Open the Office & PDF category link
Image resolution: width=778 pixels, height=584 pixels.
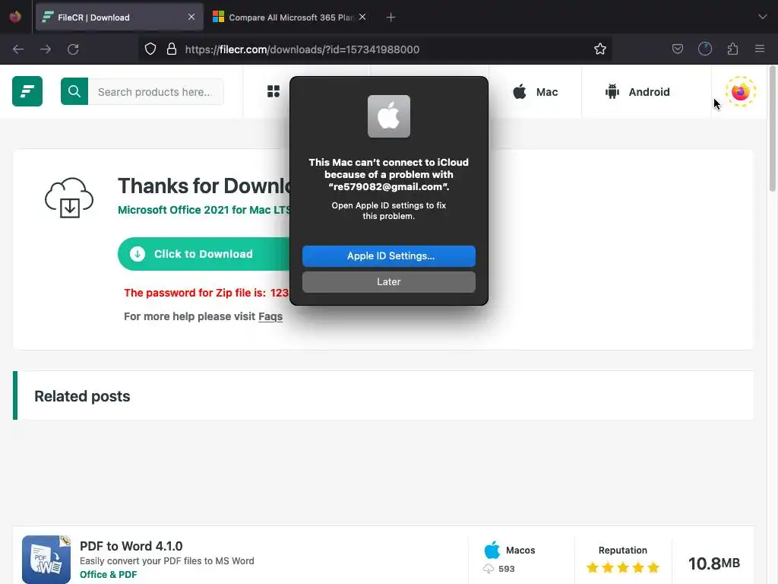tap(108, 575)
